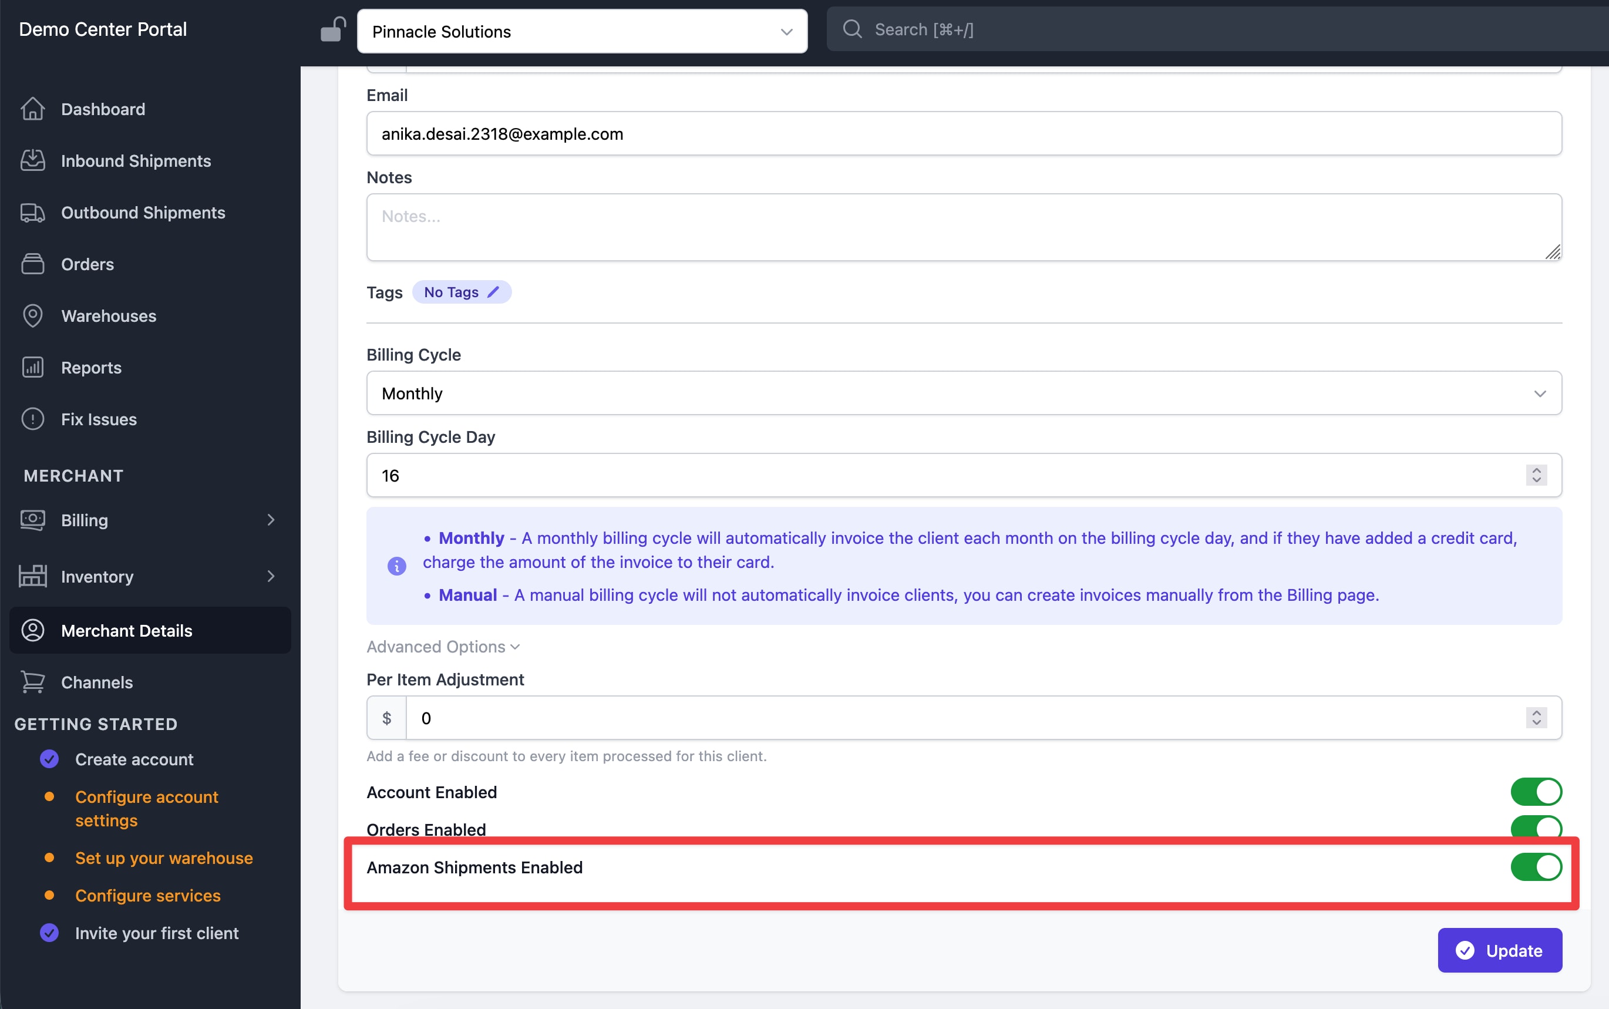1609x1009 pixels.
Task: Click the Warehouses location pin icon
Action: pos(33,315)
